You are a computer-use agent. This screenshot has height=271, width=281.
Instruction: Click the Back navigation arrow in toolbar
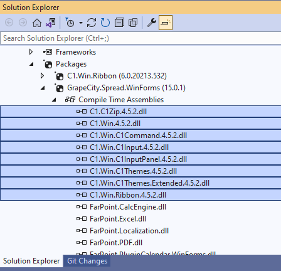(9, 23)
